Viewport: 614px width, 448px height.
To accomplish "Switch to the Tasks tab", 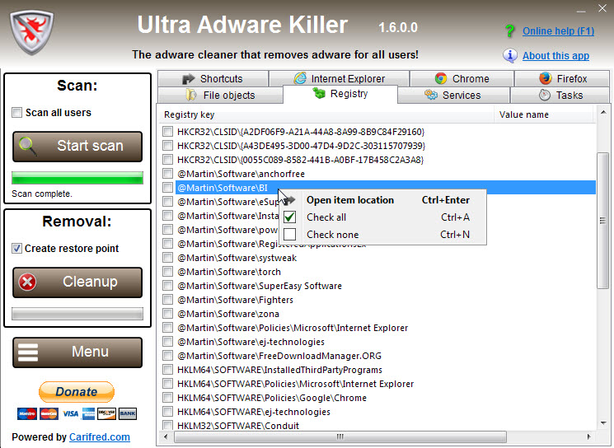I will click(560, 95).
